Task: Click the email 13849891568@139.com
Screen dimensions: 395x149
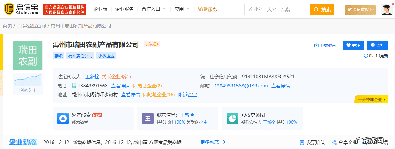Action: pos(241,86)
